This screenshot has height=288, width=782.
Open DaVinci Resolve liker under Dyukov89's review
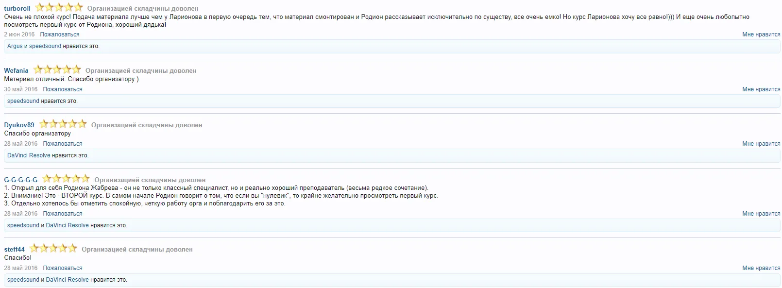point(29,155)
